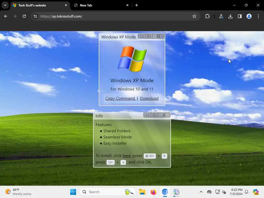264x198 pixels.
Task: Click the 'here' install link
Action: [x=126, y=155]
